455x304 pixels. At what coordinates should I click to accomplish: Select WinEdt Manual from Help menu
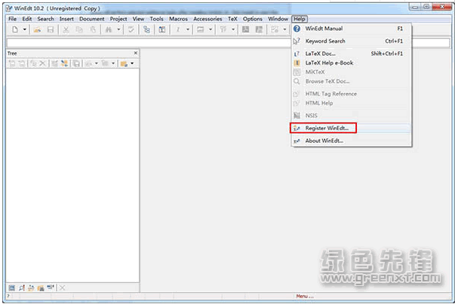[352, 29]
